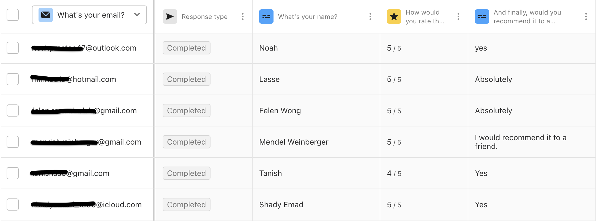Click the And finally recommend column header
The image size is (596, 221).
pyautogui.click(x=527, y=17)
